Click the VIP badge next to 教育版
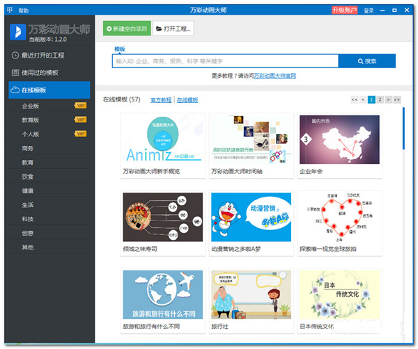 80,120
